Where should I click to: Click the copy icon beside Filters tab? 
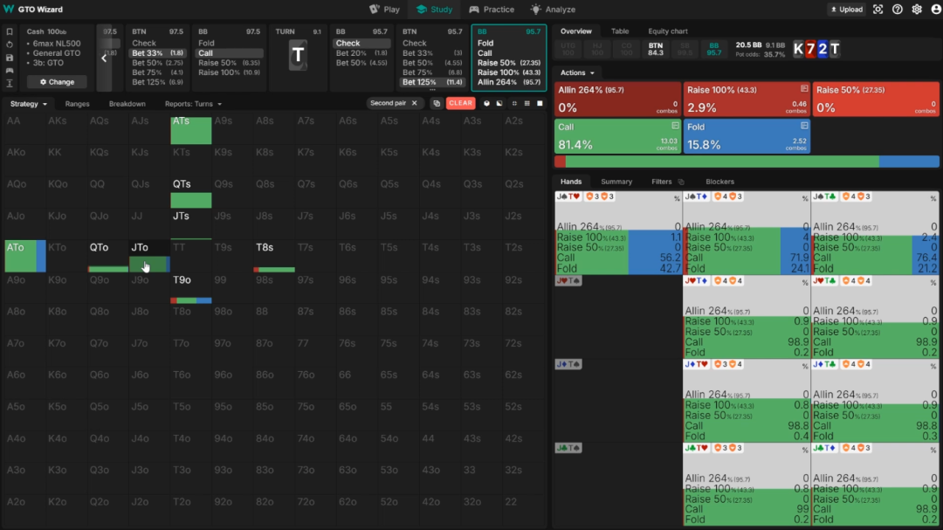681,182
